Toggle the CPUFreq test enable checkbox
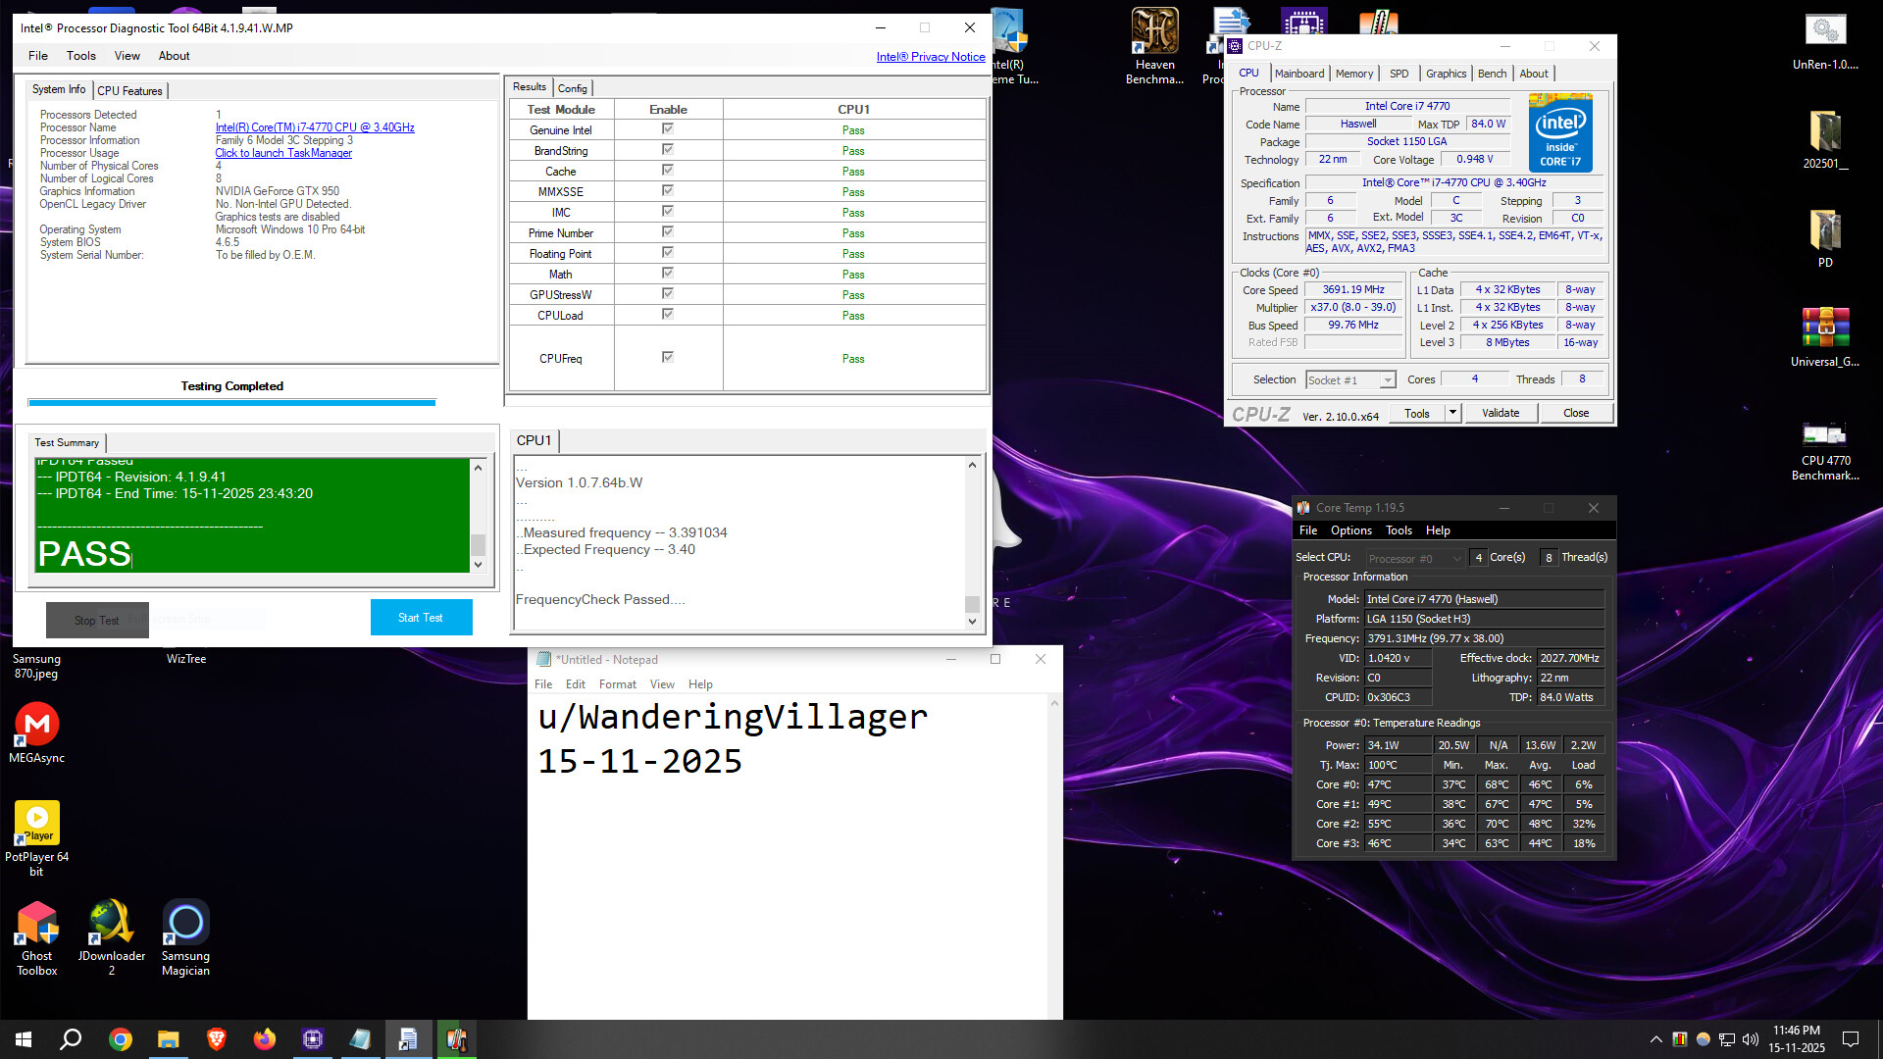This screenshot has height=1059, width=1883. click(x=668, y=358)
